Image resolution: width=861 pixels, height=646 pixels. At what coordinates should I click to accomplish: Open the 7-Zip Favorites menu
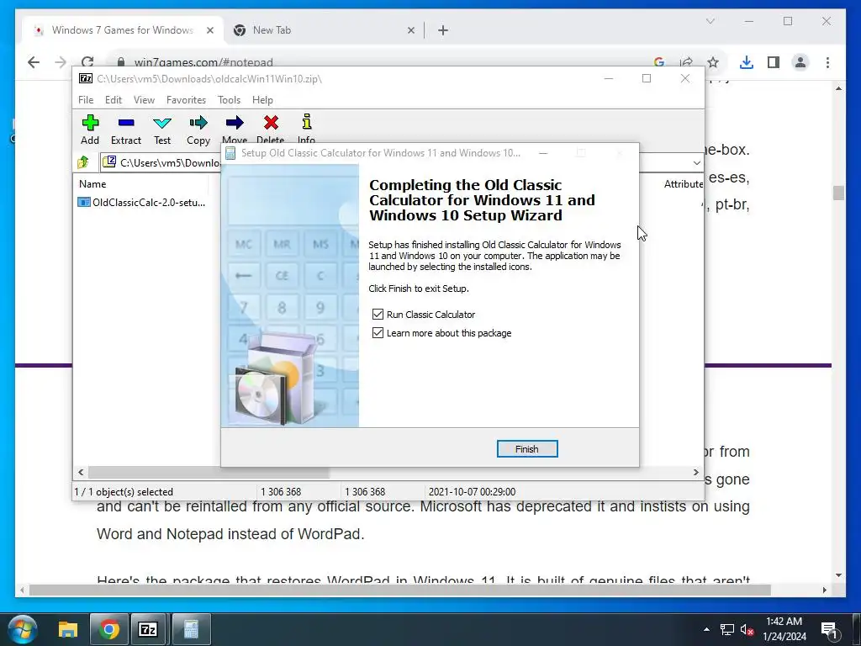(x=186, y=100)
